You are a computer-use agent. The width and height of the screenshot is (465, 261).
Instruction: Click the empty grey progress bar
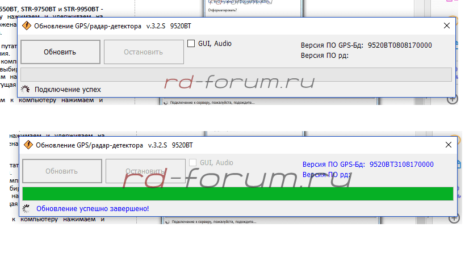point(236,74)
